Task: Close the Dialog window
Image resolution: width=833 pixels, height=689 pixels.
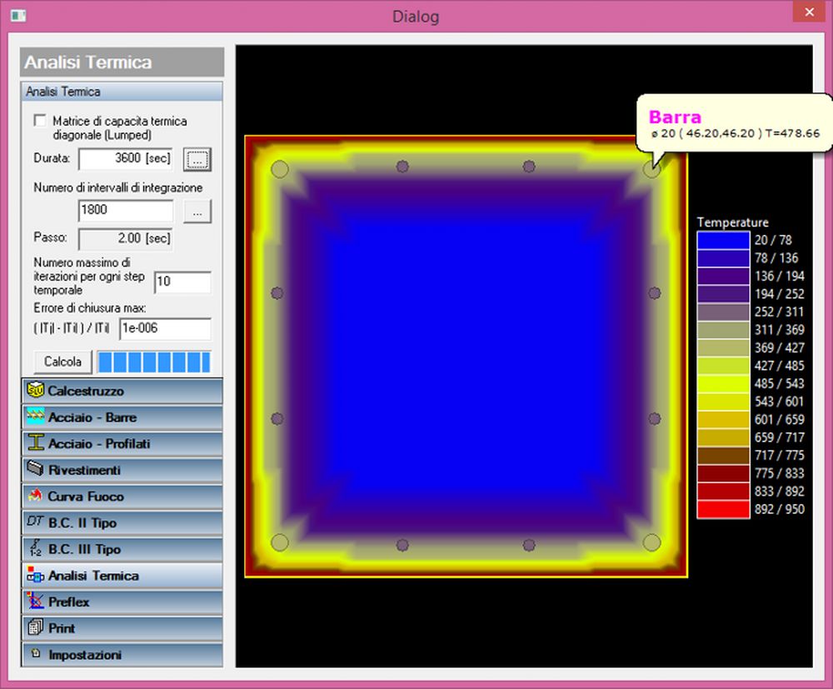Action: click(809, 12)
